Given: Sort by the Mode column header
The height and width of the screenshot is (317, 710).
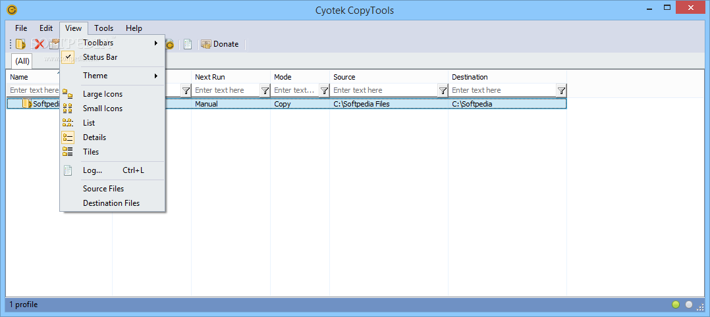Looking at the screenshot, I should (300, 77).
